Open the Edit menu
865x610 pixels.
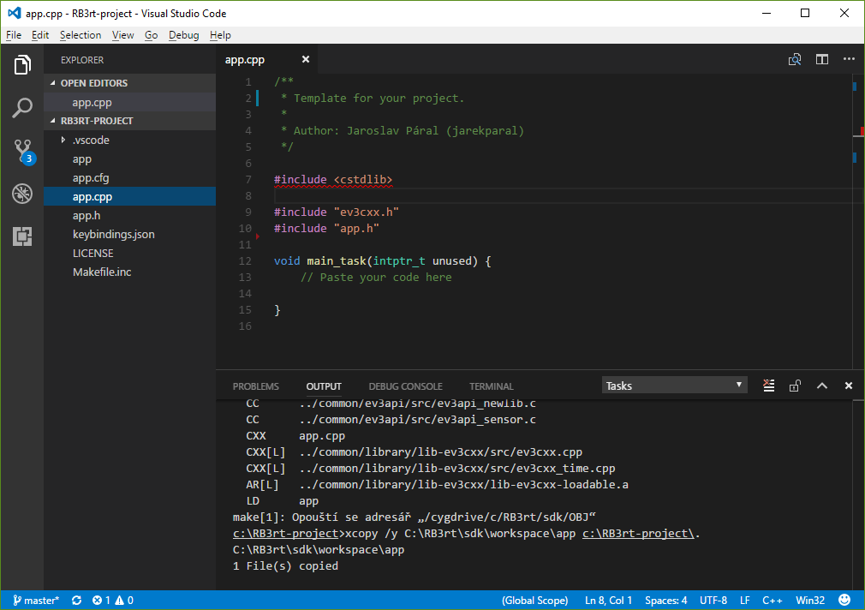pos(40,35)
